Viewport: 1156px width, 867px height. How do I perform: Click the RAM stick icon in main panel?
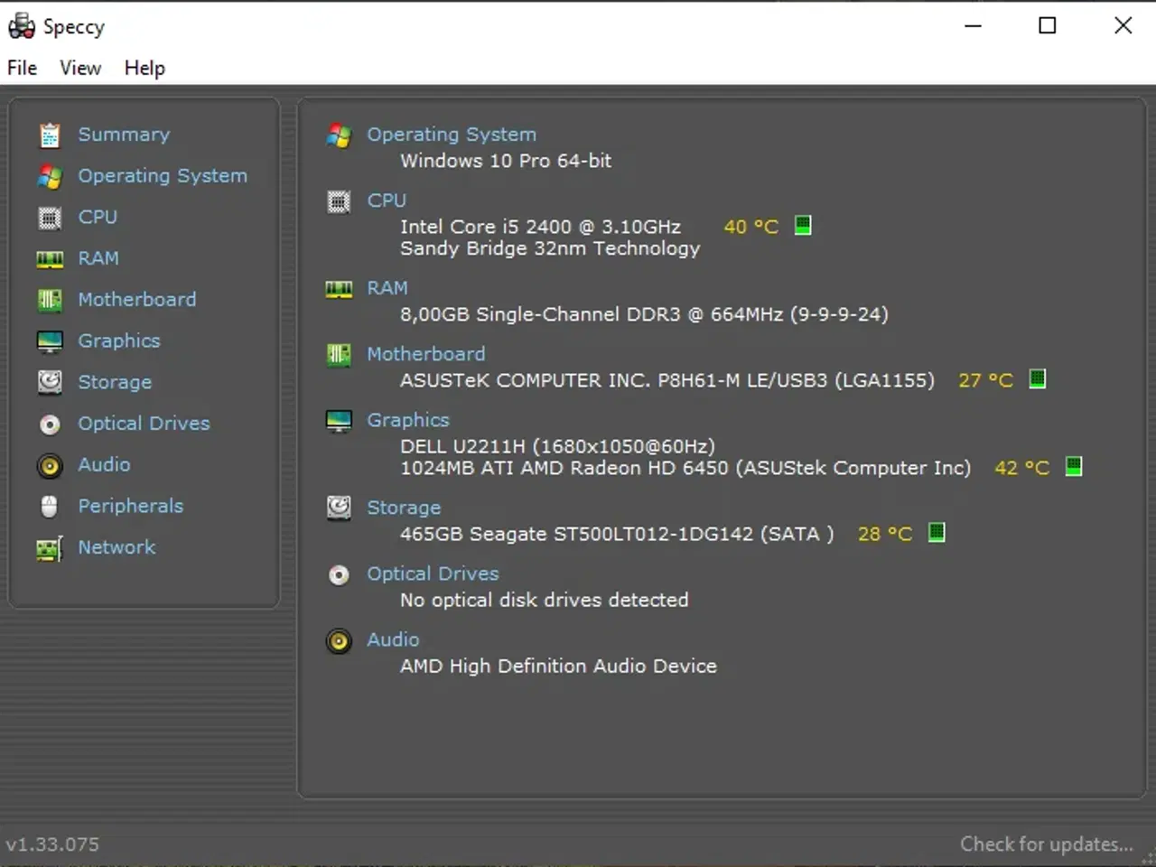(339, 289)
